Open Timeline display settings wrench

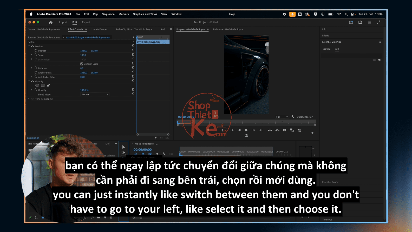point(164,154)
